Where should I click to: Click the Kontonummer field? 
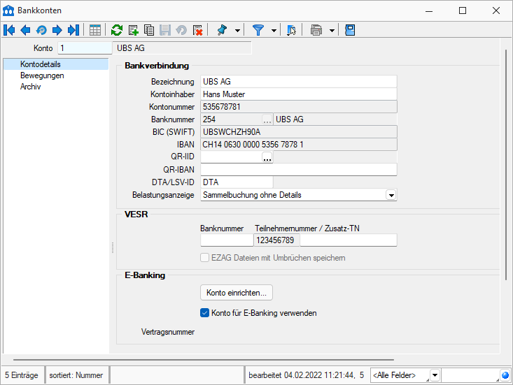[x=298, y=107]
